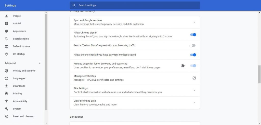Click sidebar scrollbar down arrow
This screenshot has width=261, height=125.
[x=46, y=123]
